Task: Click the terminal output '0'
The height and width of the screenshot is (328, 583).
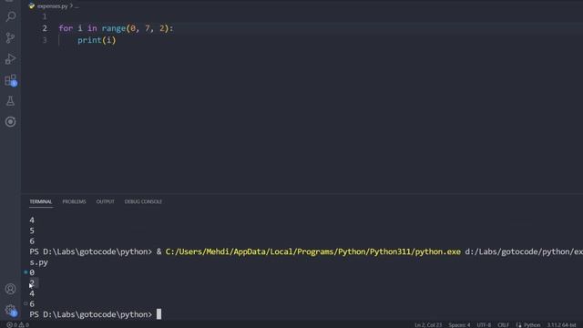Action: click(32, 272)
